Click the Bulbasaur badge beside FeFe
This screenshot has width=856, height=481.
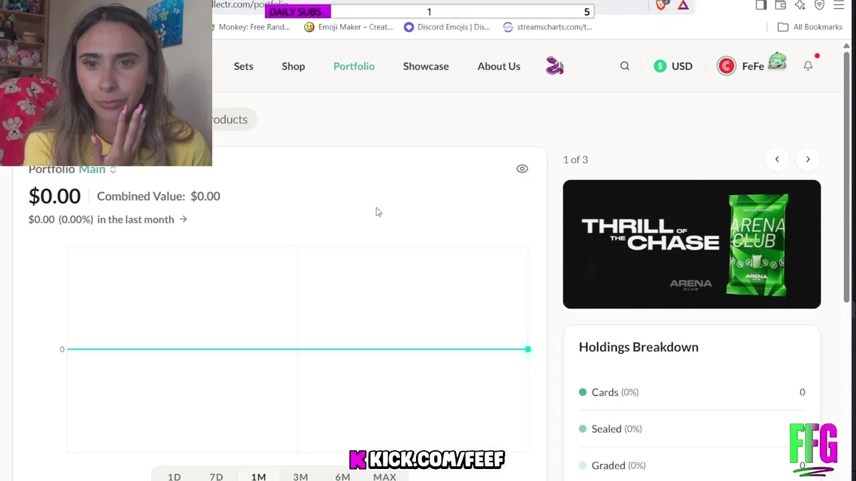click(777, 61)
